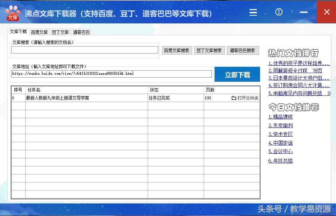
Task: Click the 文库 paw logo icon
Action: 12,12
